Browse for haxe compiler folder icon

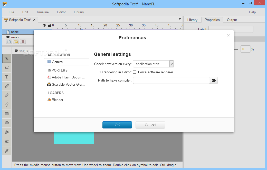coord(214,80)
